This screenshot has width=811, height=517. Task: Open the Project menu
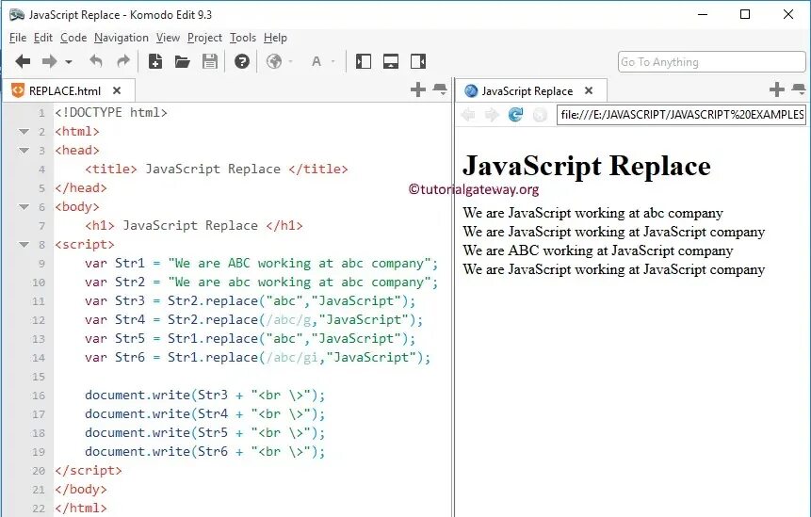(x=204, y=38)
